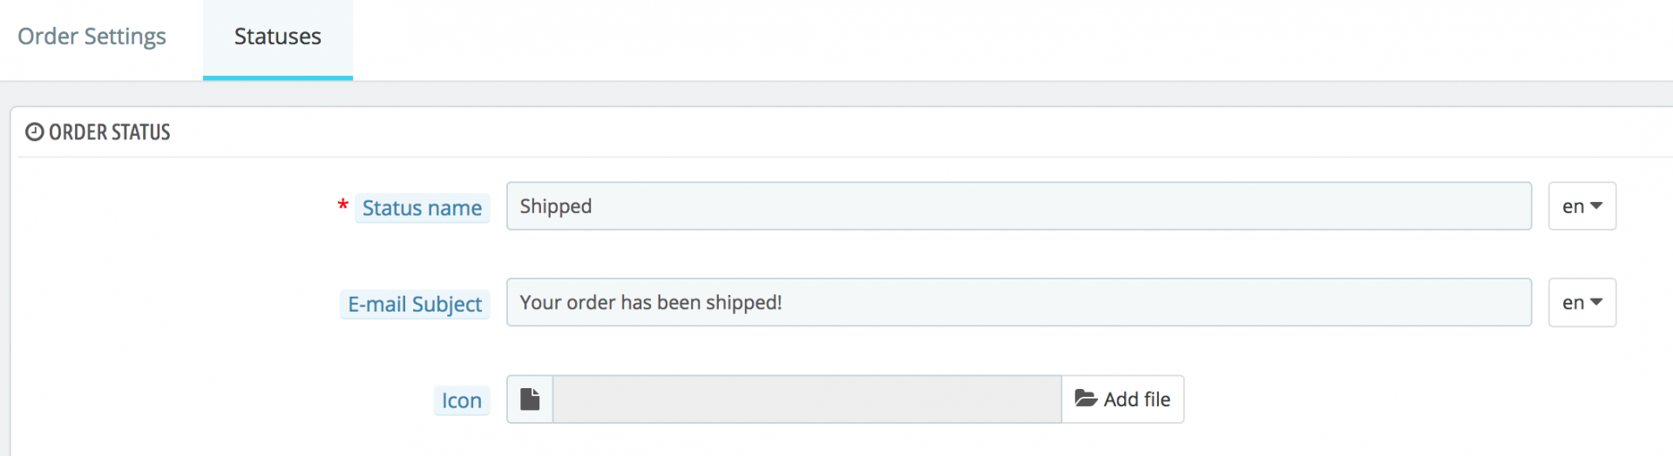Click the clock icon beside ORDER STATUS
Image resolution: width=1673 pixels, height=456 pixels.
(35, 132)
